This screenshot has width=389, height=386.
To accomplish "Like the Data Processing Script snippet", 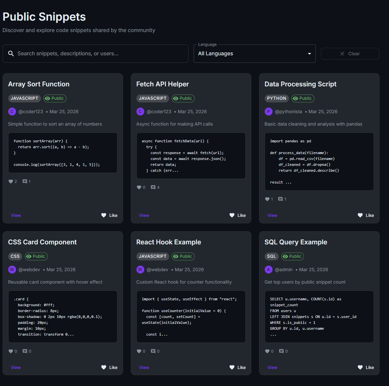I will click(366, 215).
